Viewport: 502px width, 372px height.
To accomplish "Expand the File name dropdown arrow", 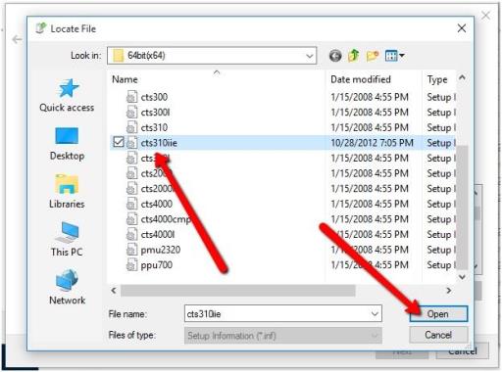I will 375,314.
